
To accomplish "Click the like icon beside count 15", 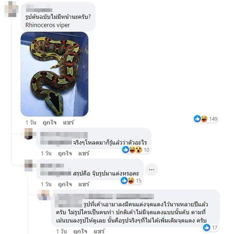I will coord(124,181).
